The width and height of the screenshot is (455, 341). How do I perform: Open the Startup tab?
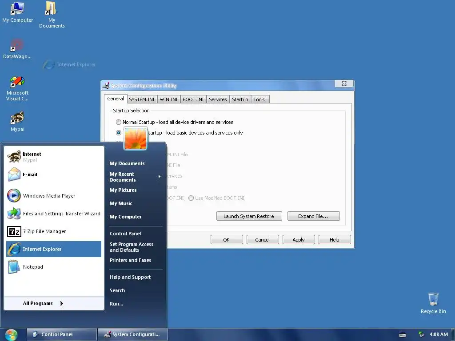(x=240, y=99)
